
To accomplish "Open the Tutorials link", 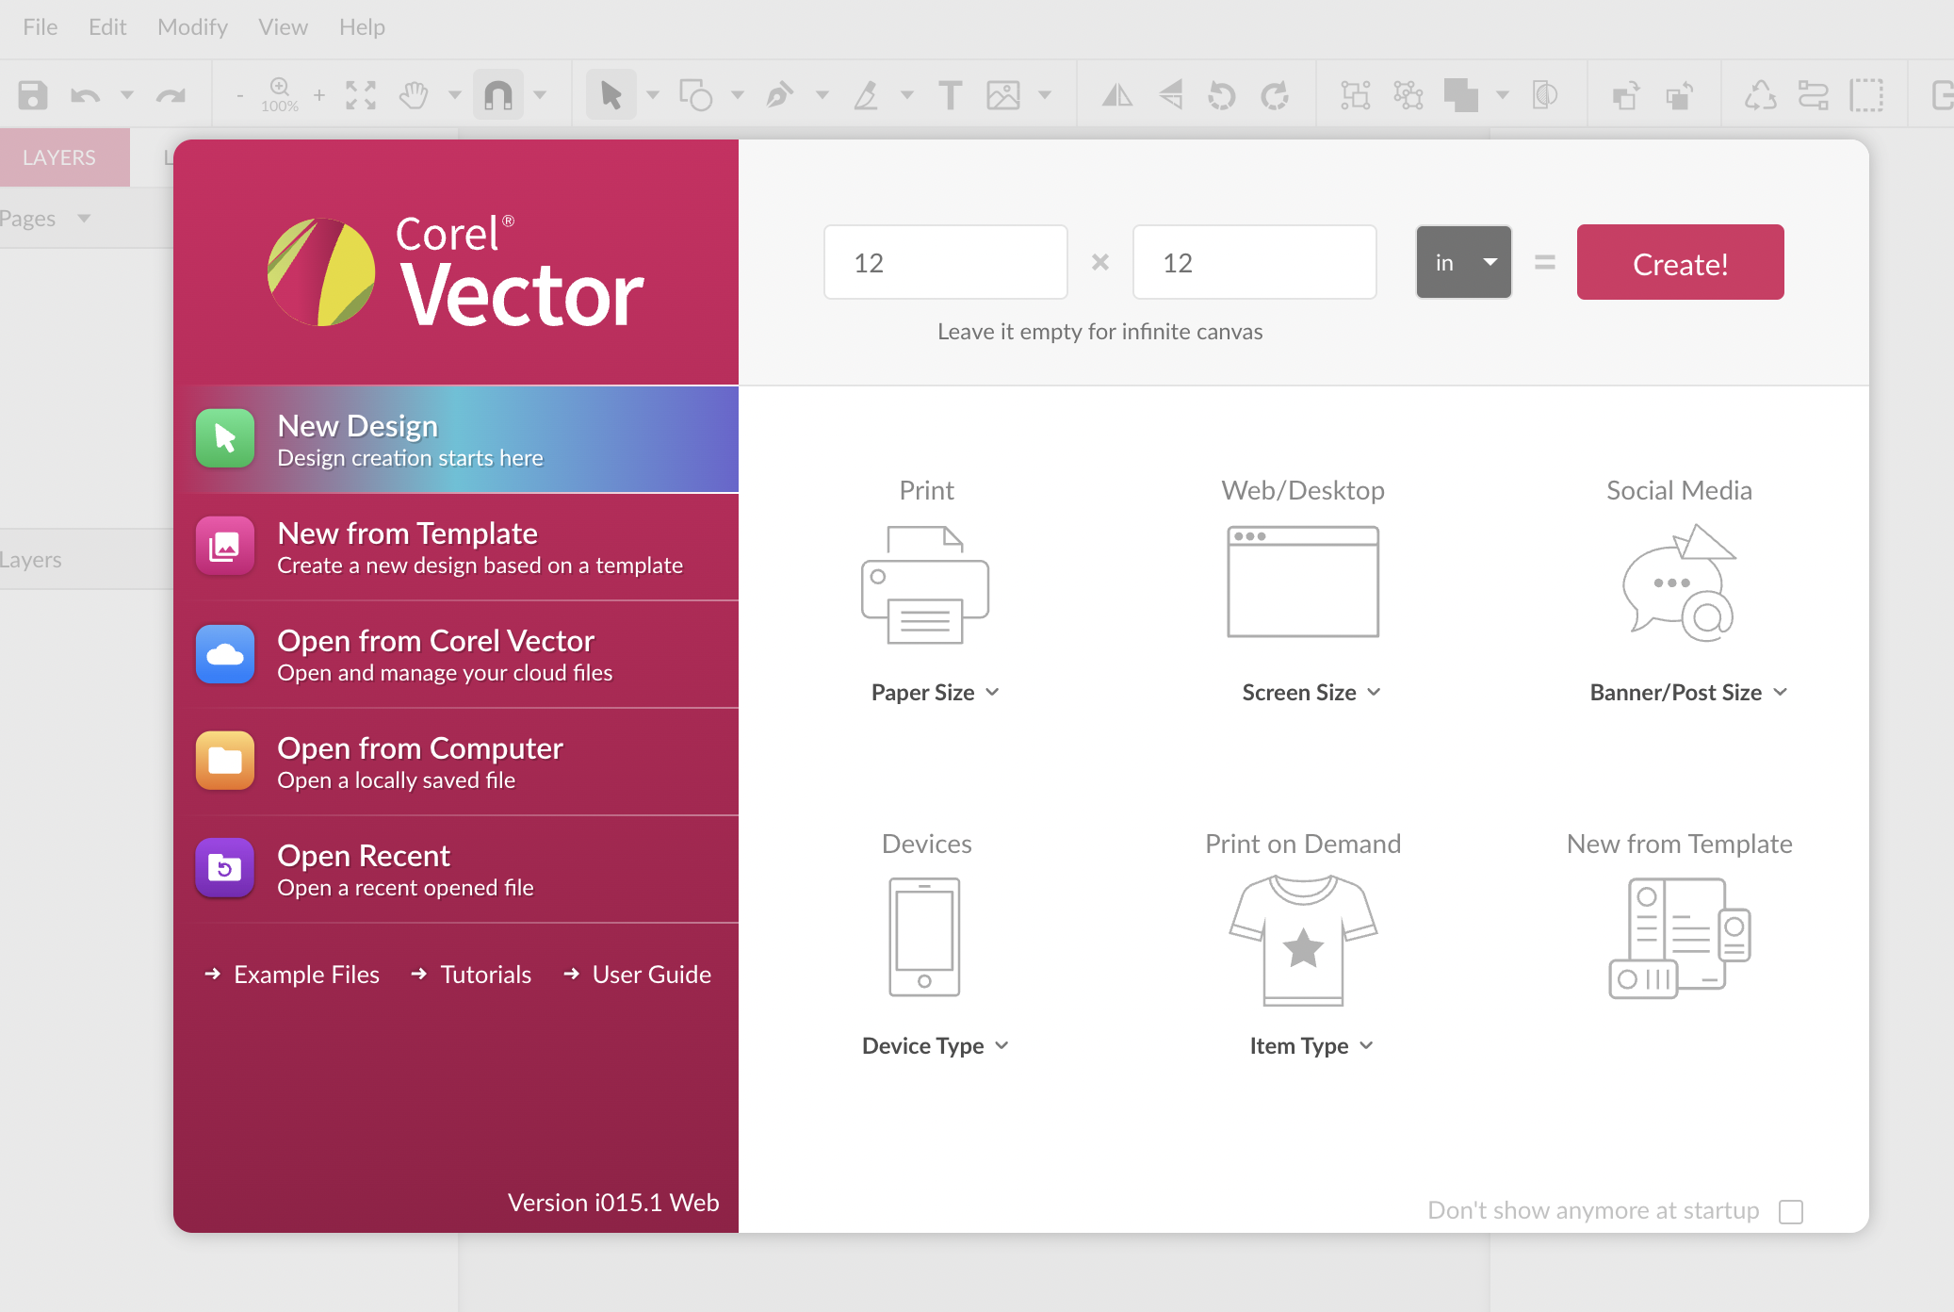I will point(485,975).
